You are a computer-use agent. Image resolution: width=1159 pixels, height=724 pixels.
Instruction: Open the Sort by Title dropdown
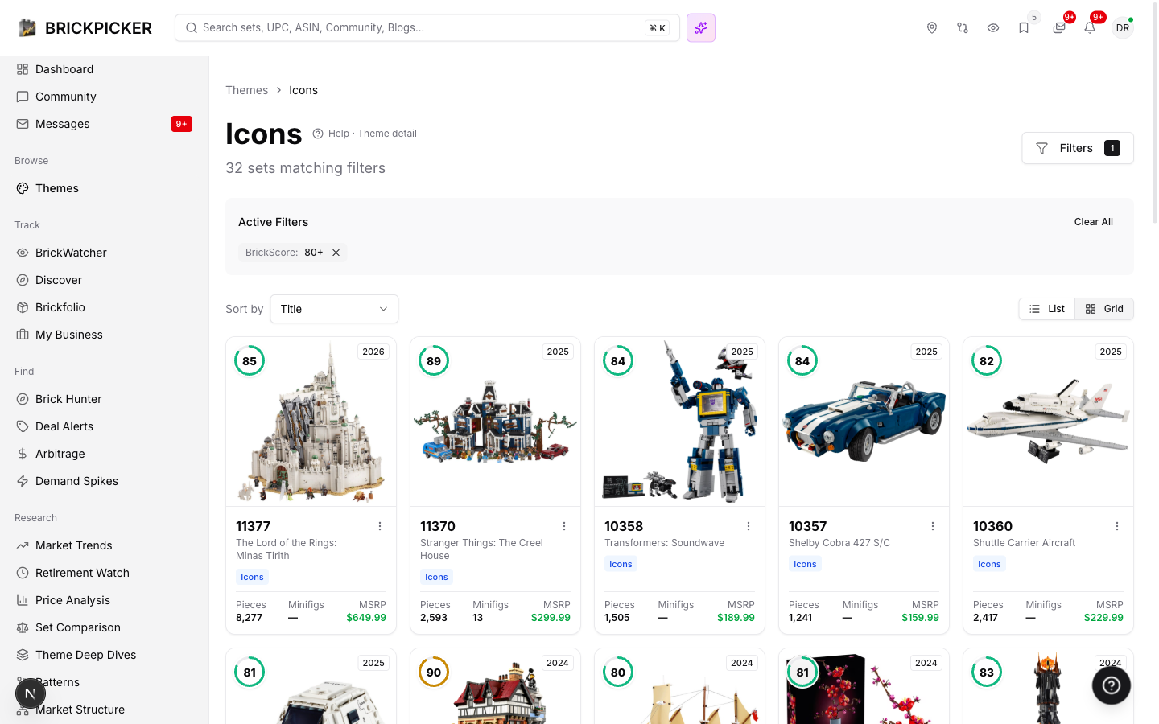334,309
